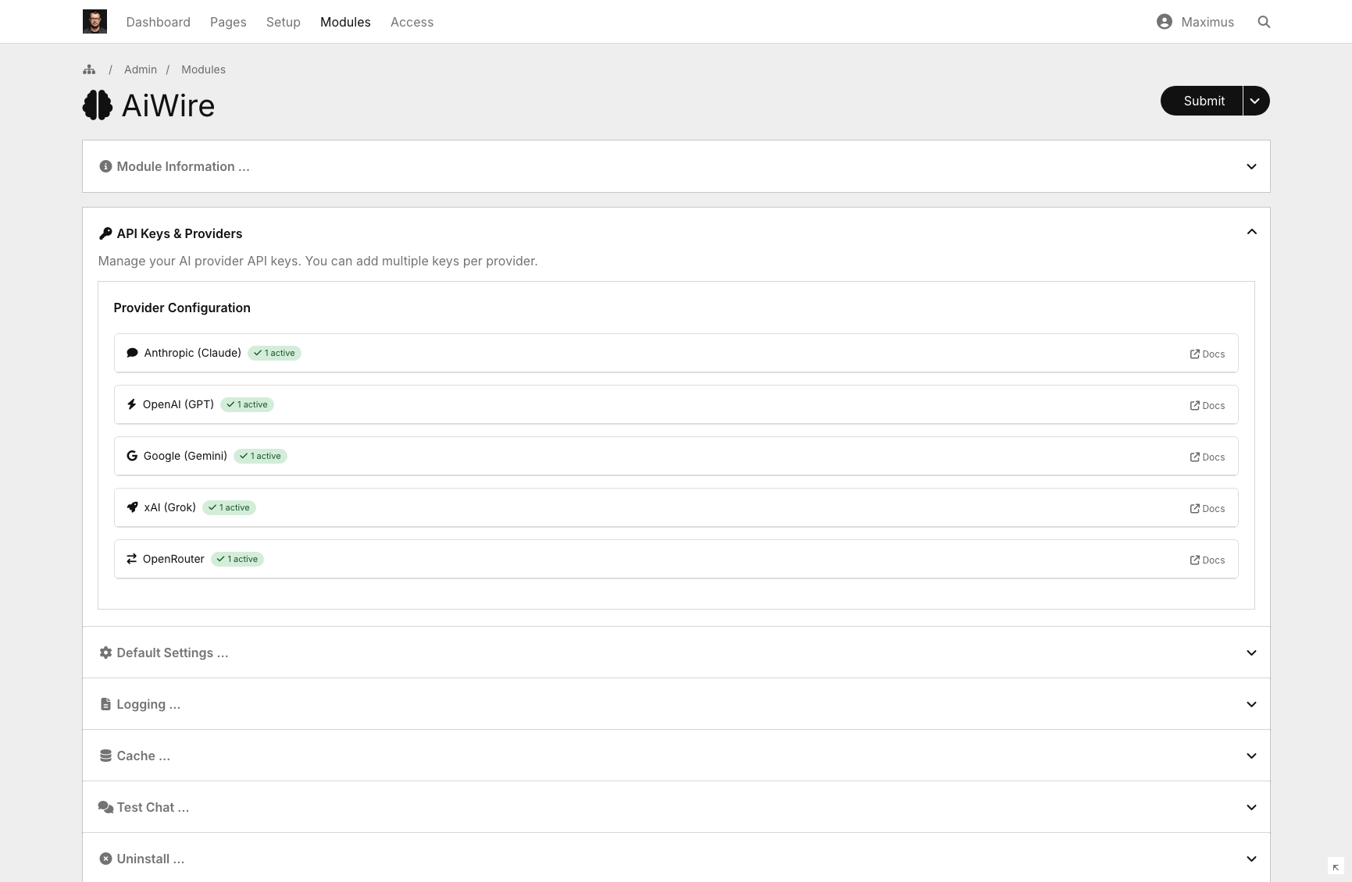The height and width of the screenshot is (882, 1352).
Task: Open the Submit button dropdown arrow
Action: pos(1255,101)
